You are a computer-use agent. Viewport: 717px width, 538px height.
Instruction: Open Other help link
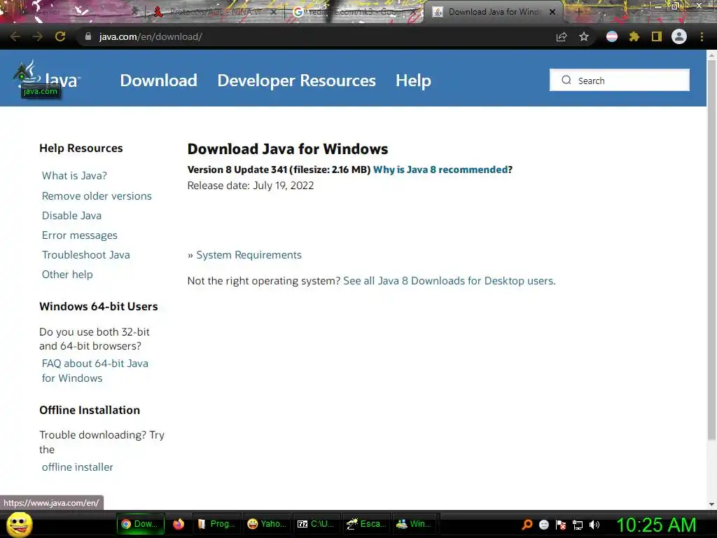tap(67, 275)
